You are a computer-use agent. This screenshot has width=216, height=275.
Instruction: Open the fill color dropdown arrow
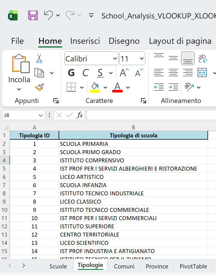(105, 87)
